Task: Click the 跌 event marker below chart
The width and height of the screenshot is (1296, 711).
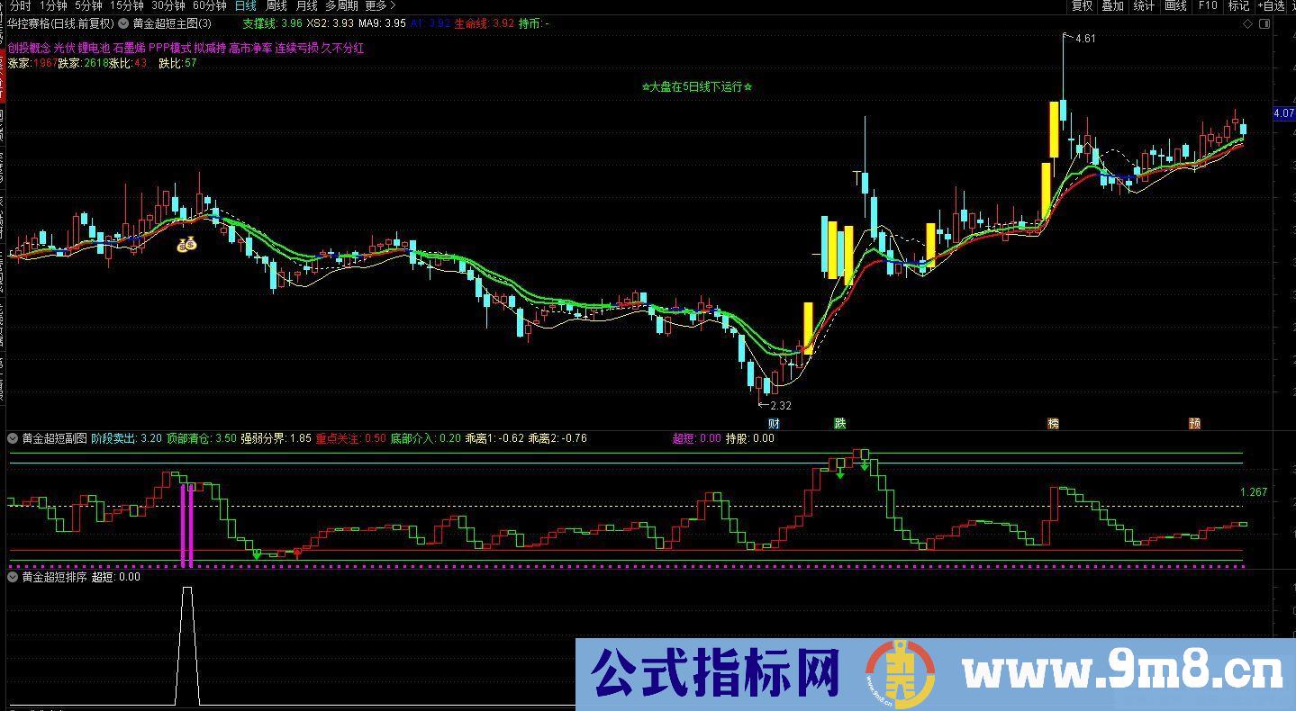Action: point(840,424)
